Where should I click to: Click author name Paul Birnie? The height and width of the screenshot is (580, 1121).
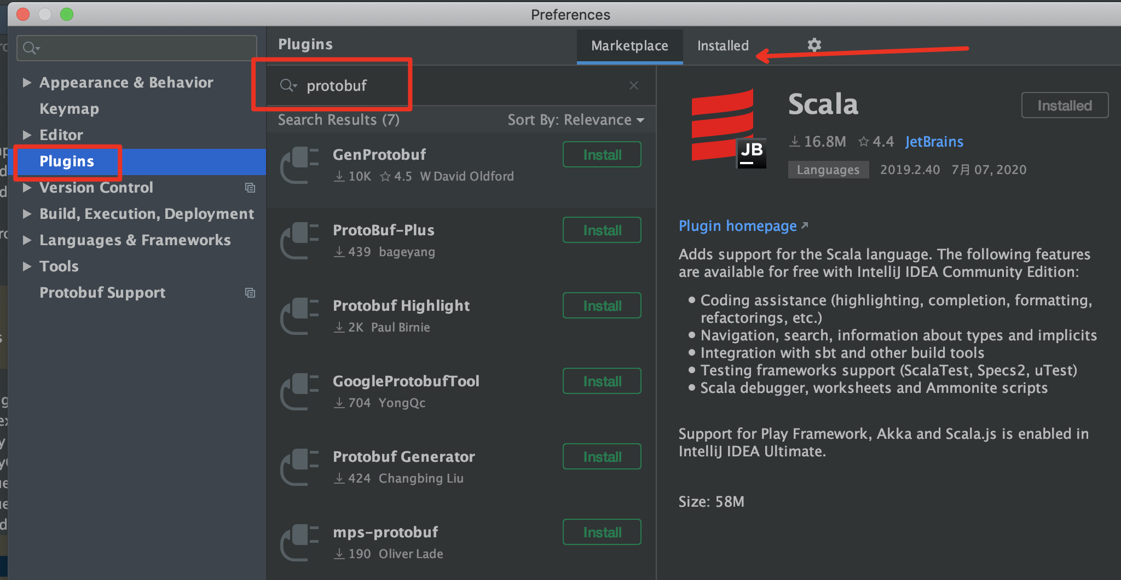coord(401,327)
